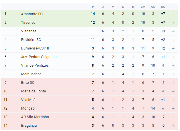Click plus icon on Vilar de Perdizes row
The image size is (180, 131).
coord(173,65)
